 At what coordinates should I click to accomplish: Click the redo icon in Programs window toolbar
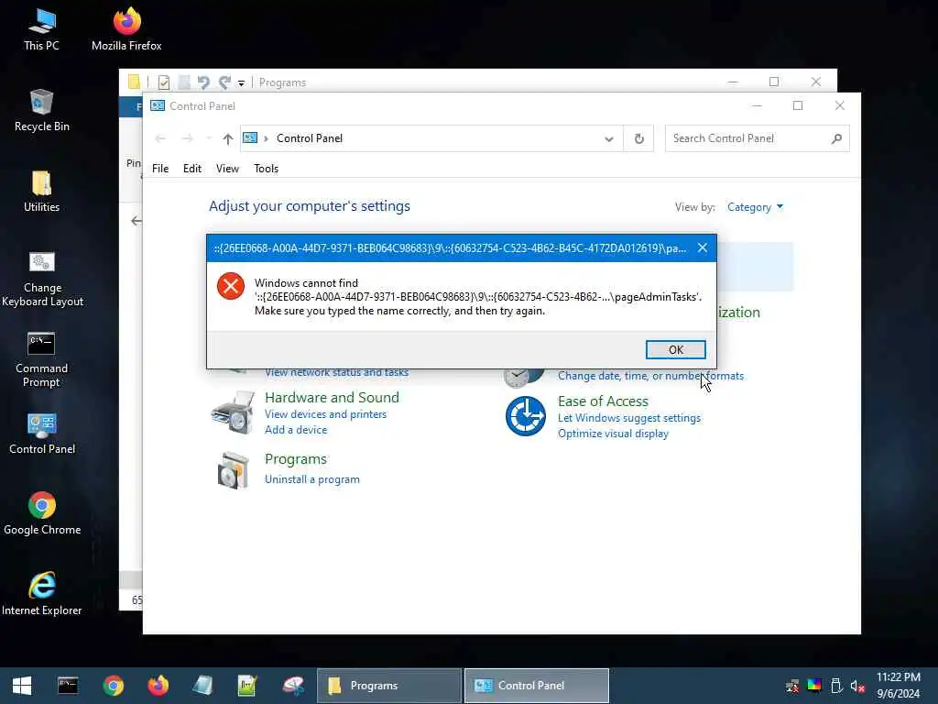click(x=224, y=82)
